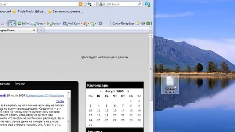Click the Skype toolbar icon
Image resolution: width=235 pixels, height=132 pixels.
pyautogui.click(x=148, y=4)
